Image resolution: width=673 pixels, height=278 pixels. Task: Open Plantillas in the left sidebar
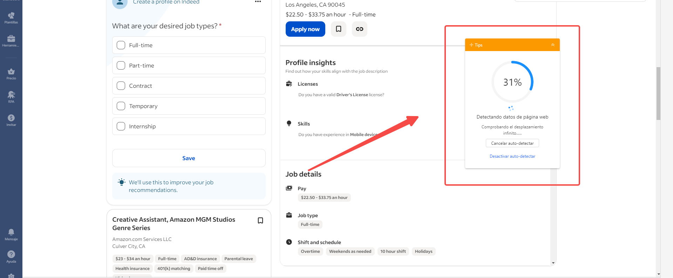[x=11, y=17]
